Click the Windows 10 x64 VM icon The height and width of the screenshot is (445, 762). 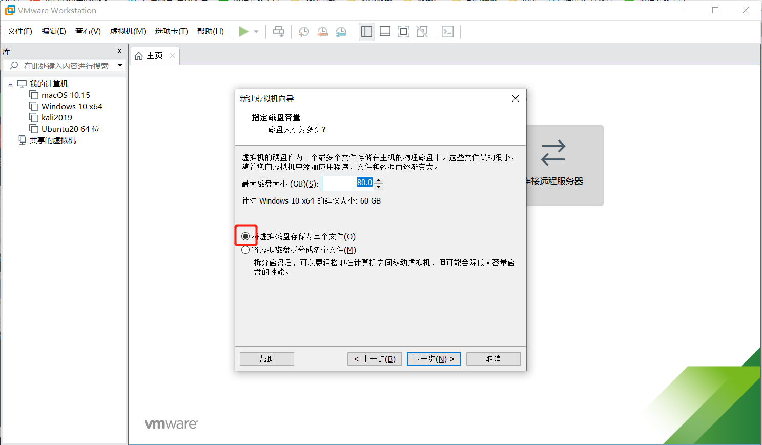pos(34,107)
